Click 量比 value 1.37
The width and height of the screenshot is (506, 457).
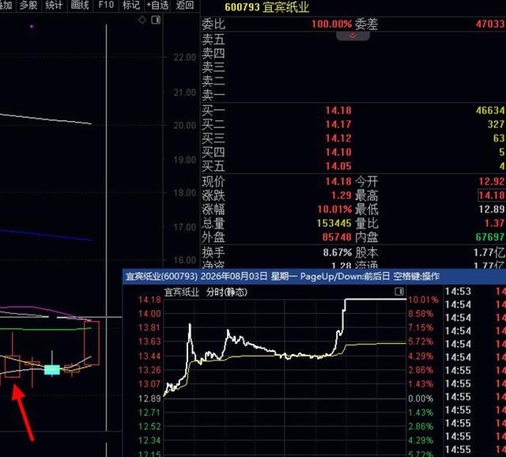(x=495, y=223)
